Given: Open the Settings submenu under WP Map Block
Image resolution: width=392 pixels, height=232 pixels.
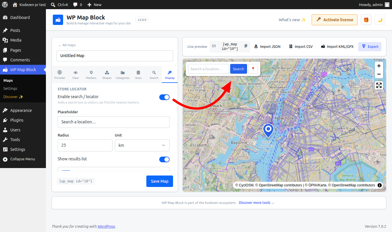Looking at the screenshot, I should [10, 89].
